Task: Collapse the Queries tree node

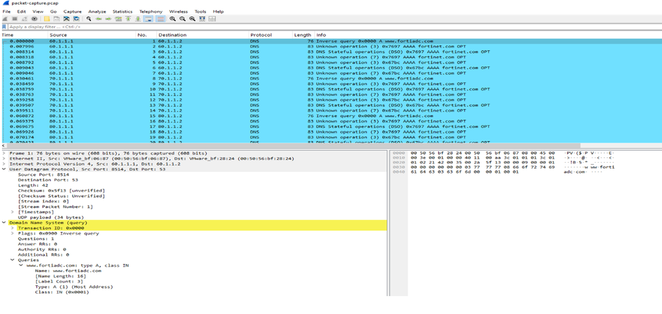Action: 12,260
